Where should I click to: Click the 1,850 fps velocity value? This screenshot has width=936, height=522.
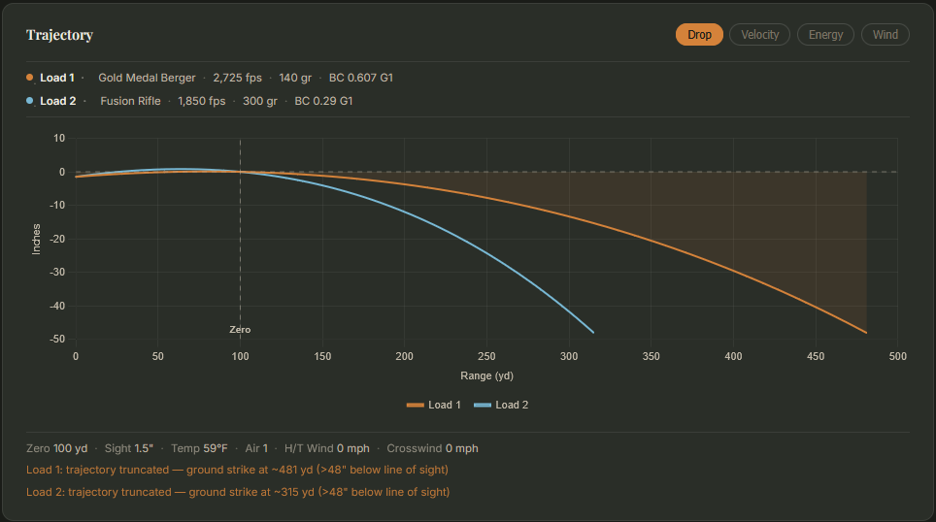202,102
